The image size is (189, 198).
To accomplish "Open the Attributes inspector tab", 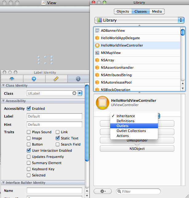I will point(12,79).
